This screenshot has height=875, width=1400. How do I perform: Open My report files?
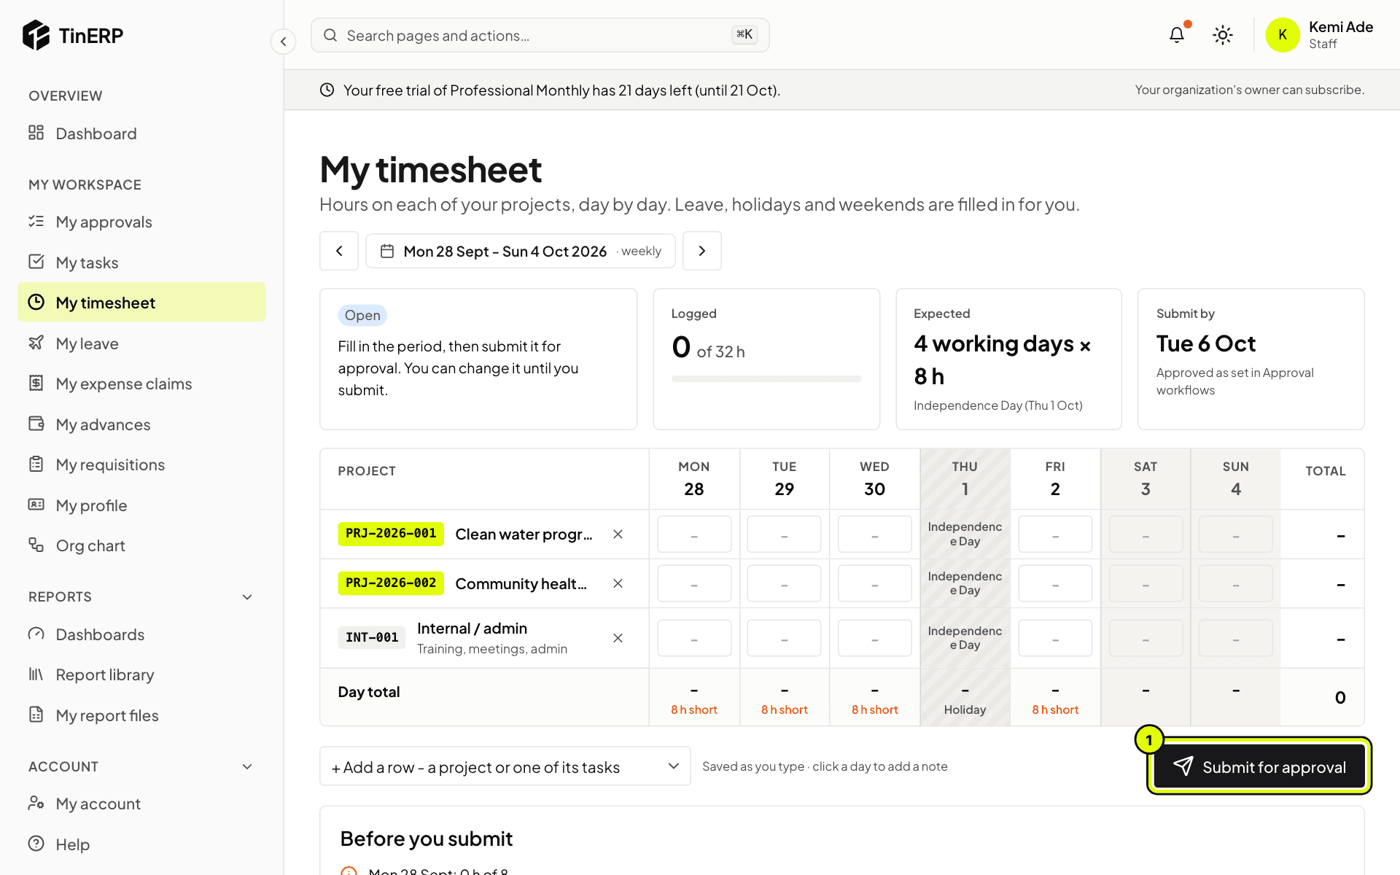[141, 715]
